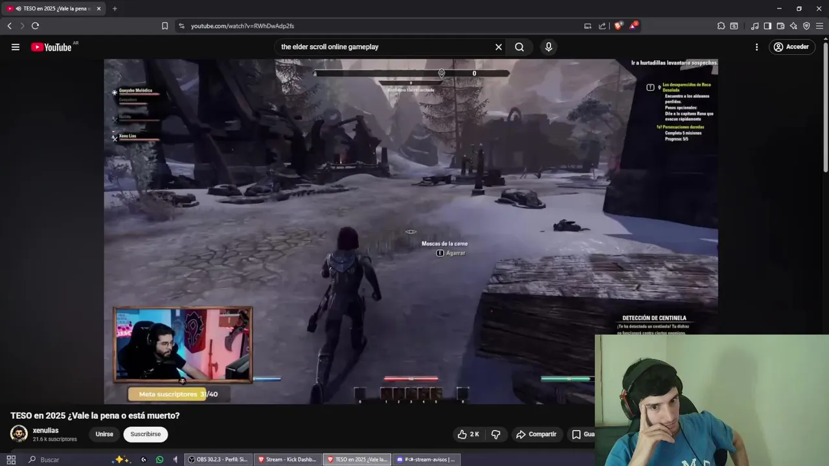829x466 pixels.
Task: Open Brave VPN shield icon
Action: point(806,26)
